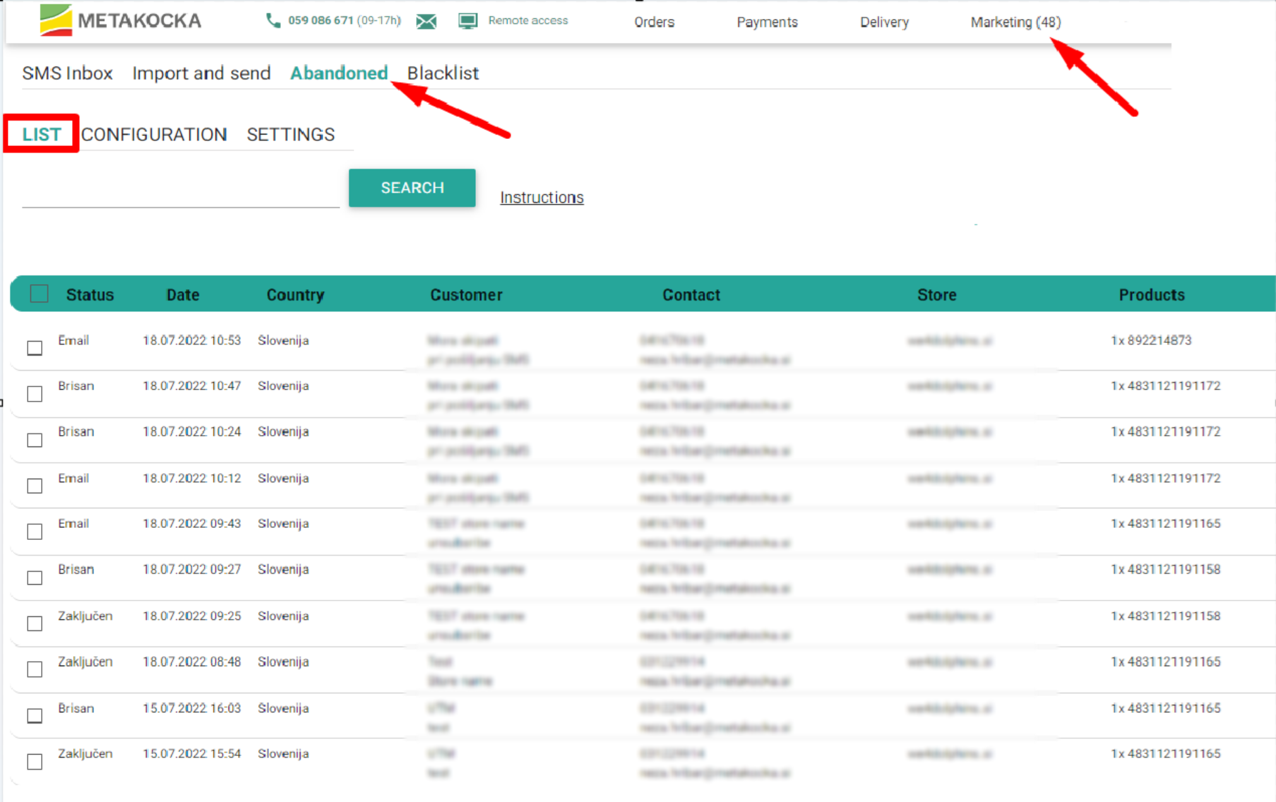Click the Metakocka logo icon
1276x802 pixels.
pyautogui.click(x=56, y=20)
